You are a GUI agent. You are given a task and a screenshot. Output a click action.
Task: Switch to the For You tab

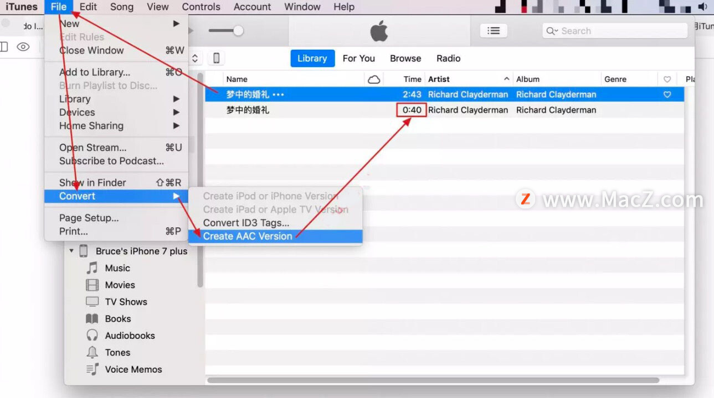click(x=359, y=58)
